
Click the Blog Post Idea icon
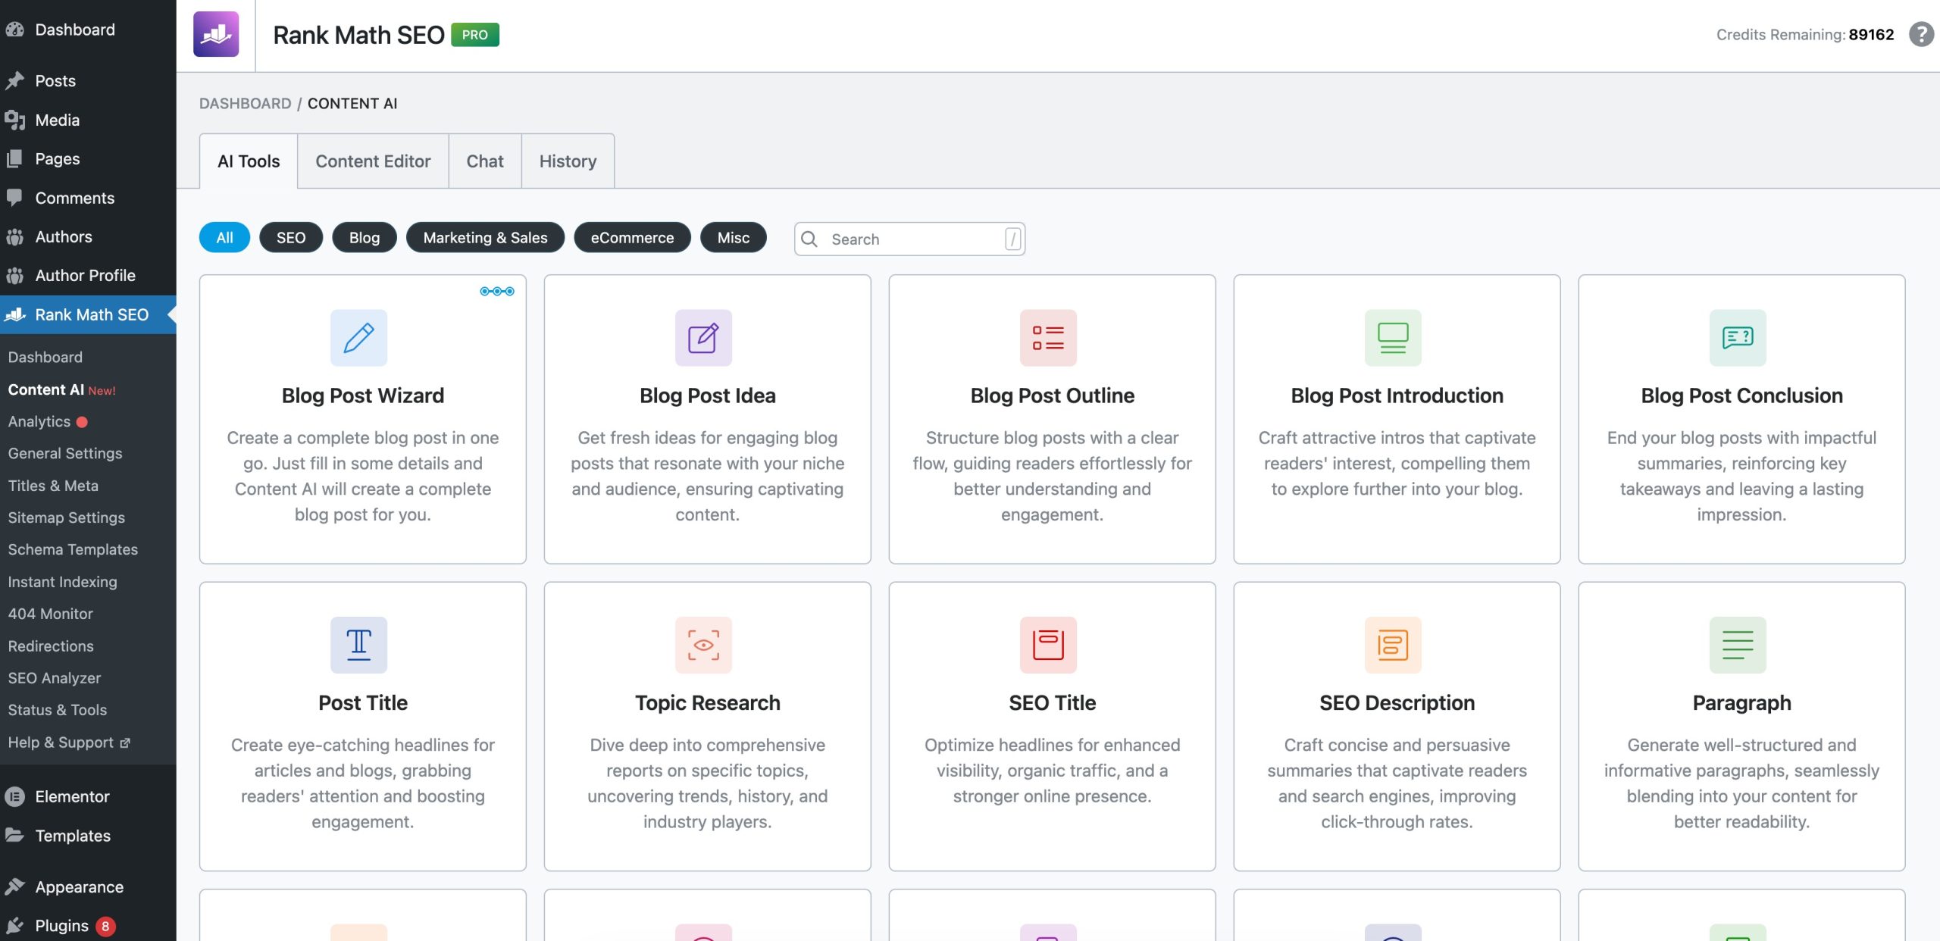[x=703, y=338]
